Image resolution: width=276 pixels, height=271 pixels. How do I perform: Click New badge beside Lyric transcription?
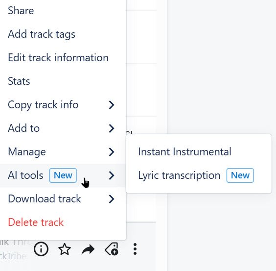click(240, 175)
